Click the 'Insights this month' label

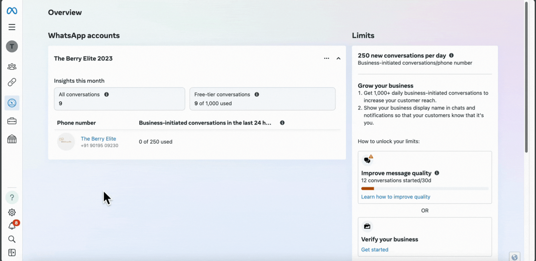[x=79, y=81]
